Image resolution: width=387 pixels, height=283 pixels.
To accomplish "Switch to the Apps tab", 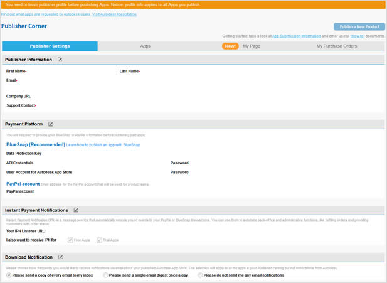I will pos(145,46).
